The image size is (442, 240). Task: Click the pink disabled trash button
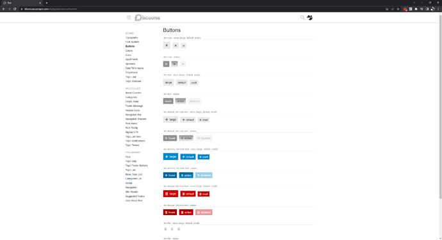tap(204, 212)
